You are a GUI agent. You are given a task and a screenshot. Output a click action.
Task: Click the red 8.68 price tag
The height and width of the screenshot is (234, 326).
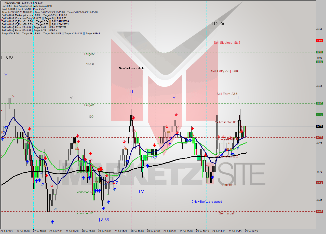pos(319,183)
